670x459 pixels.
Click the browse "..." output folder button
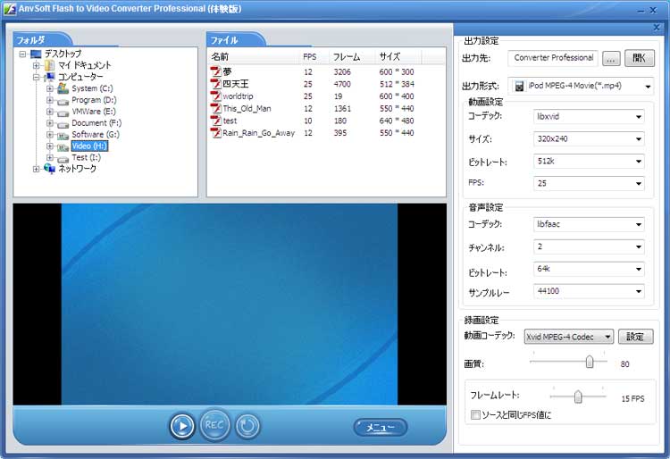click(x=611, y=59)
